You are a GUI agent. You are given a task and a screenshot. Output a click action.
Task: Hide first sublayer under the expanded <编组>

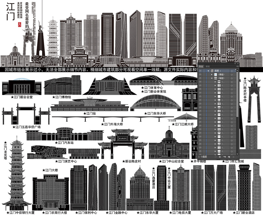[200, 82]
